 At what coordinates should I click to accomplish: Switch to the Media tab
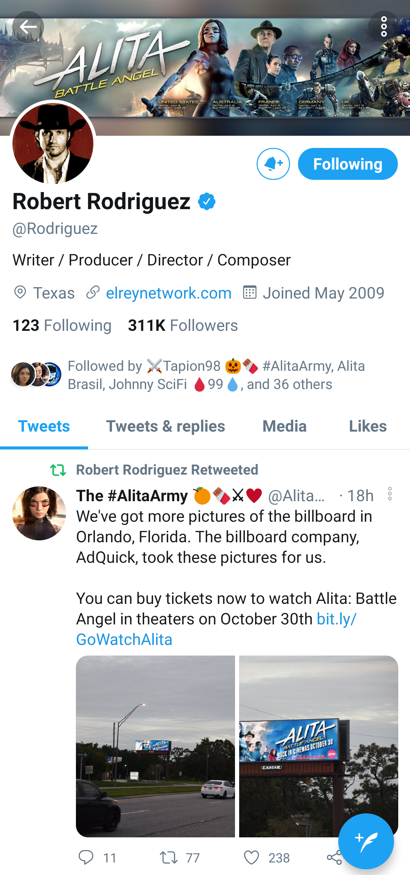pos(284,426)
